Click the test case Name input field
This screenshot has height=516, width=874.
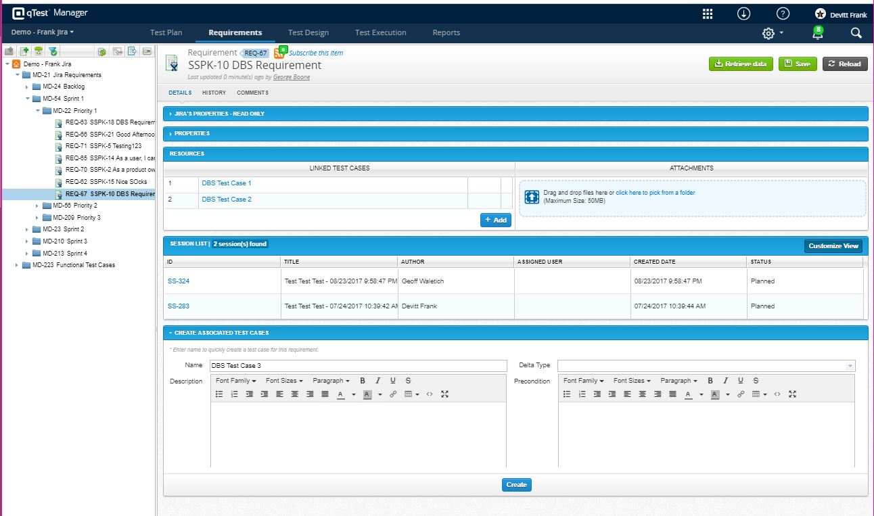357,366
